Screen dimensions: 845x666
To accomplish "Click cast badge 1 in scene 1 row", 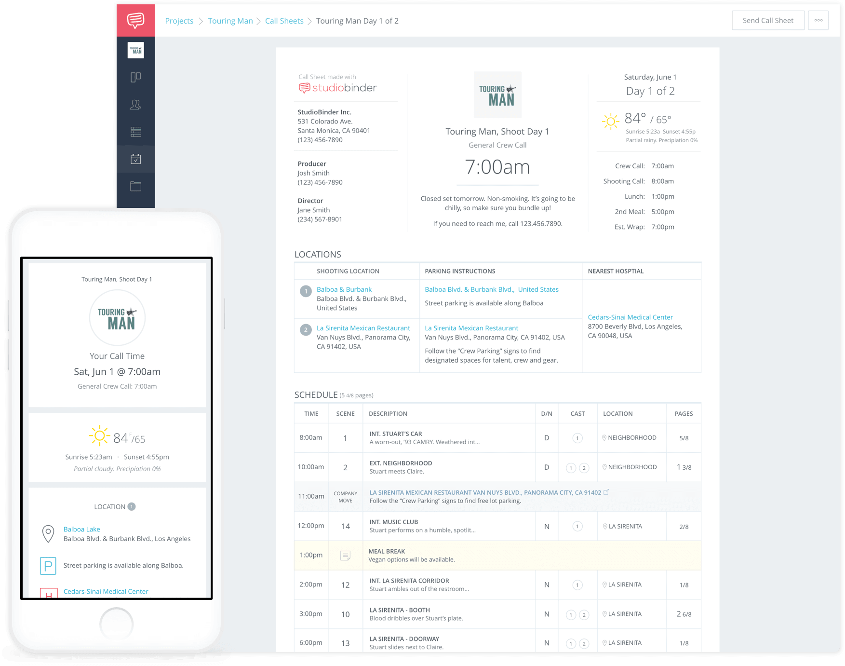I will pos(577,438).
